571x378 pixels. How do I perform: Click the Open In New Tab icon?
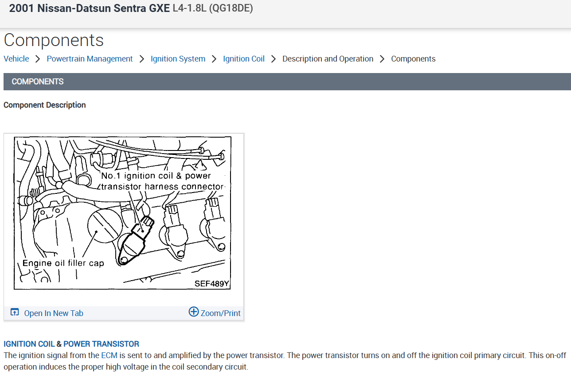[15, 312]
